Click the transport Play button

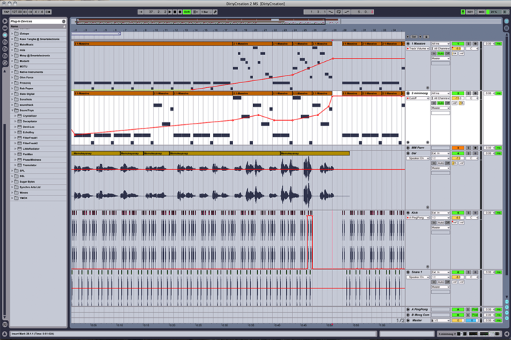tap(170, 12)
